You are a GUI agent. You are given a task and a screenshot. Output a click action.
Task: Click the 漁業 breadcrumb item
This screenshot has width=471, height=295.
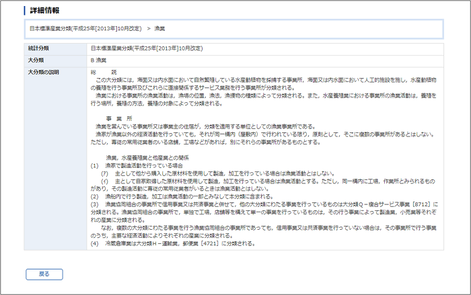(159, 28)
